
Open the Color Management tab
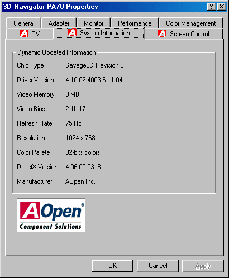(191, 23)
